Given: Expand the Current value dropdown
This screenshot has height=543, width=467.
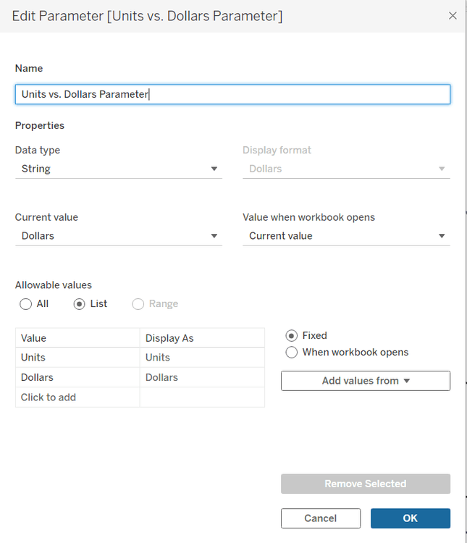Looking at the screenshot, I should tap(119, 236).
